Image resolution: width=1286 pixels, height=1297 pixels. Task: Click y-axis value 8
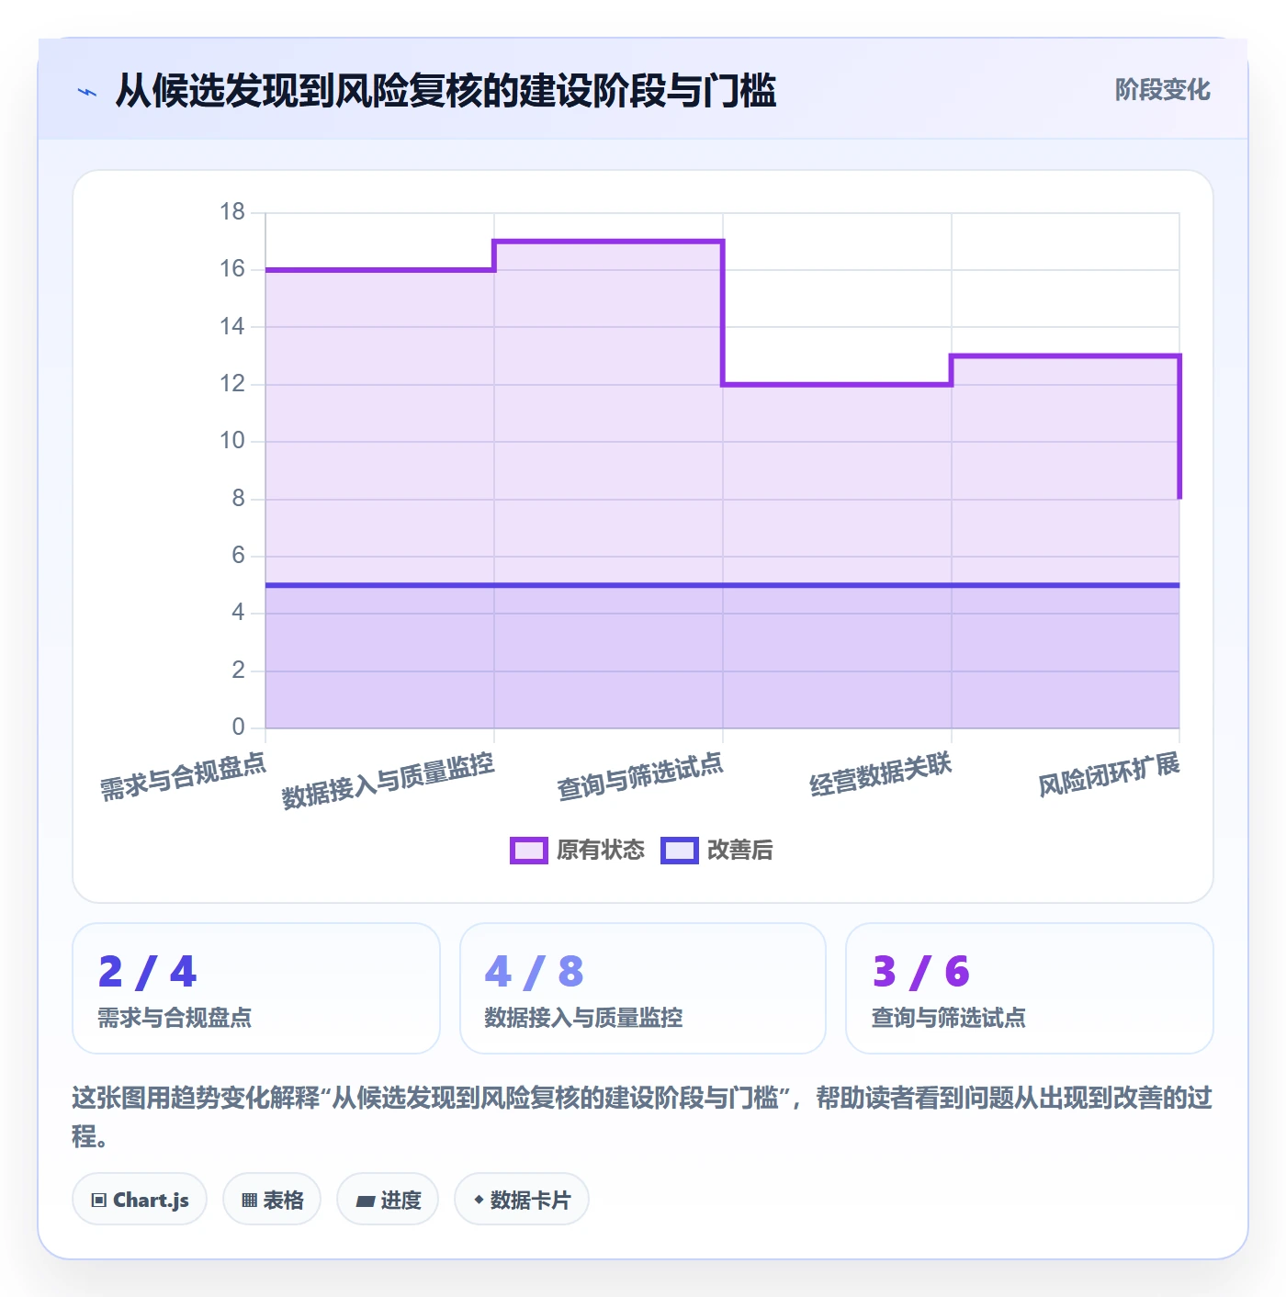pyautogui.click(x=239, y=499)
